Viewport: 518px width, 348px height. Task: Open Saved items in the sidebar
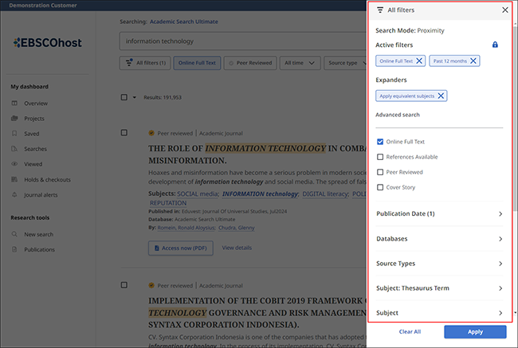click(31, 134)
